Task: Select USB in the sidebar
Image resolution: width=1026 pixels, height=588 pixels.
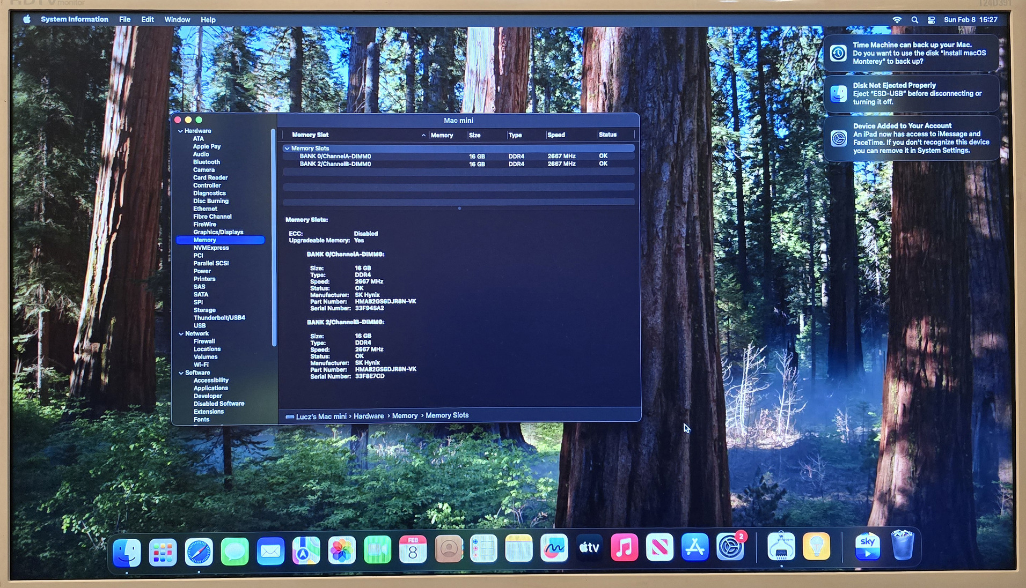Action: coord(200,326)
